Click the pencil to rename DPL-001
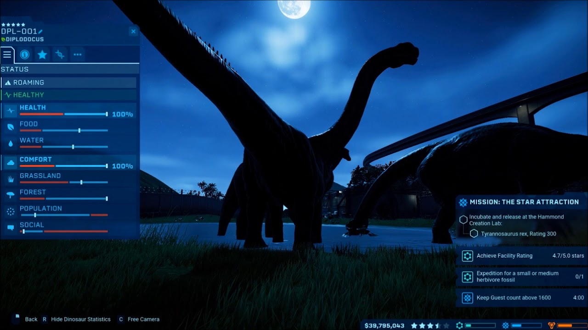This screenshot has width=588, height=330. pyautogui.click(x=40, y=32)
